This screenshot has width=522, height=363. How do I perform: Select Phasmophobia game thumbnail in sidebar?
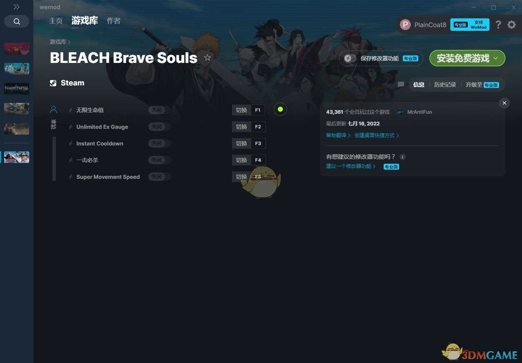[x=17, y=89]
